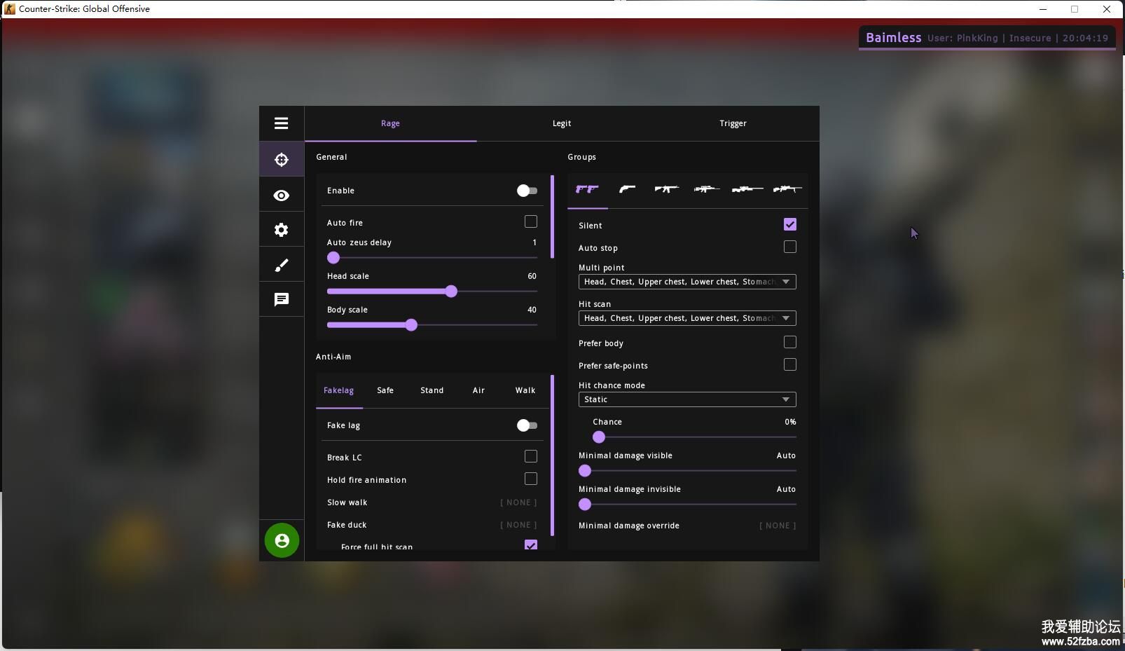Click the green user profile icon

tap(282, 540)
